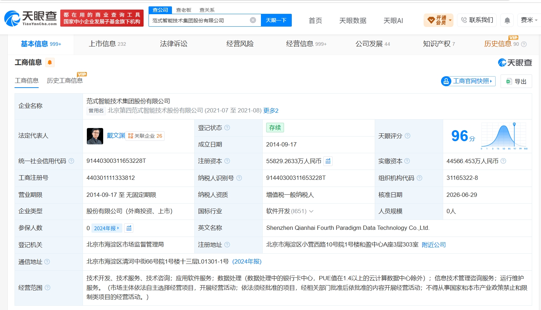This screenshot has height=310, width=541.
Task: Open 工商官网快照
Action: tap(468, 81)
